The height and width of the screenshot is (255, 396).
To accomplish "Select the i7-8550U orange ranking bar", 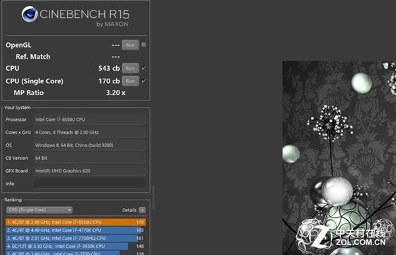I will (76, 222).
